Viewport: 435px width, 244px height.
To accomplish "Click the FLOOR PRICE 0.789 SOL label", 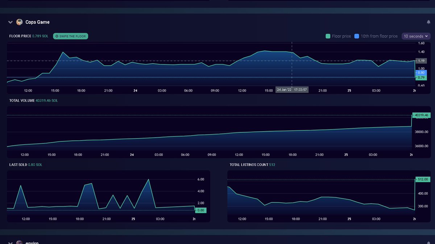I will click(29, 36).
